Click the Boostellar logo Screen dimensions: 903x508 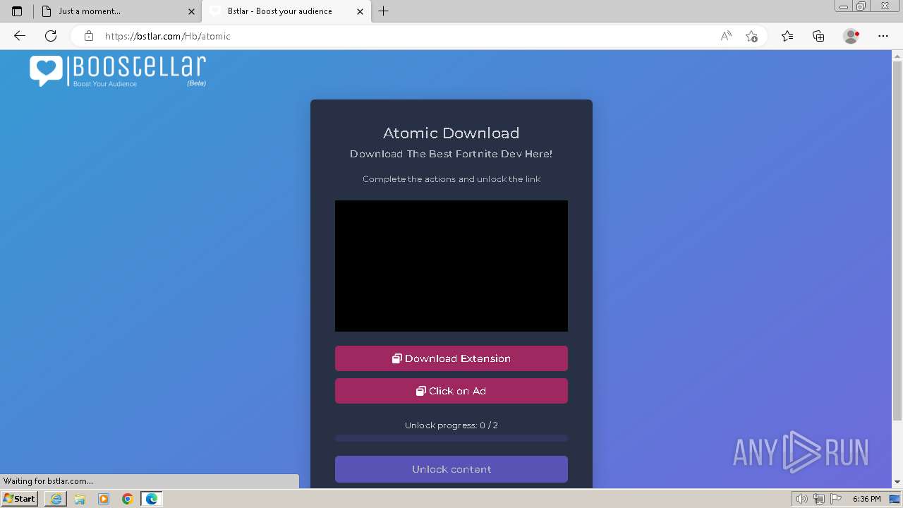pos(118,71)
